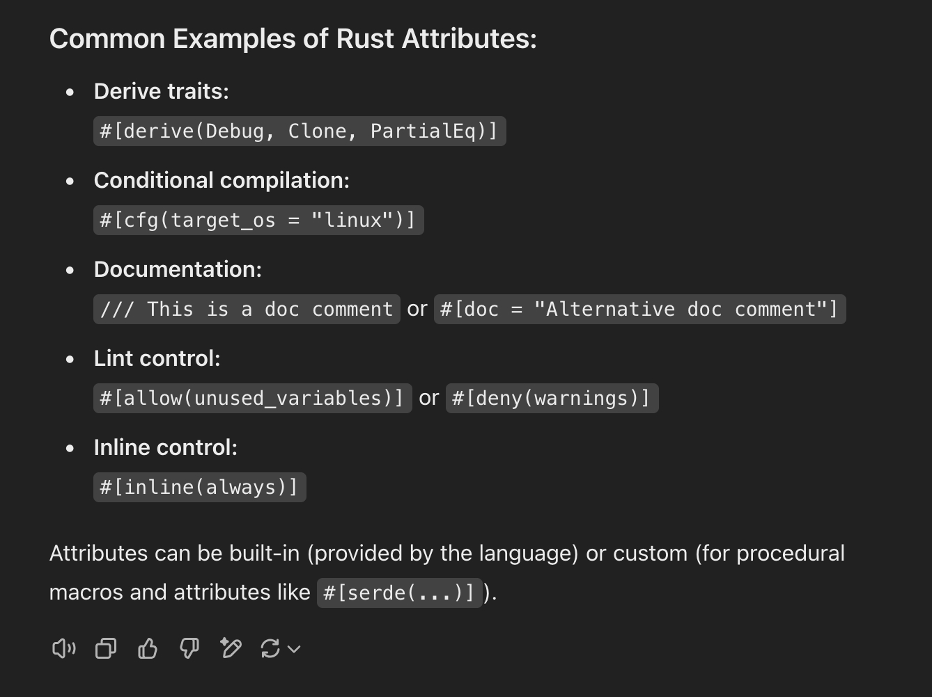Click the #[deny(warnings)] code snippet

[x=552, y=399]
